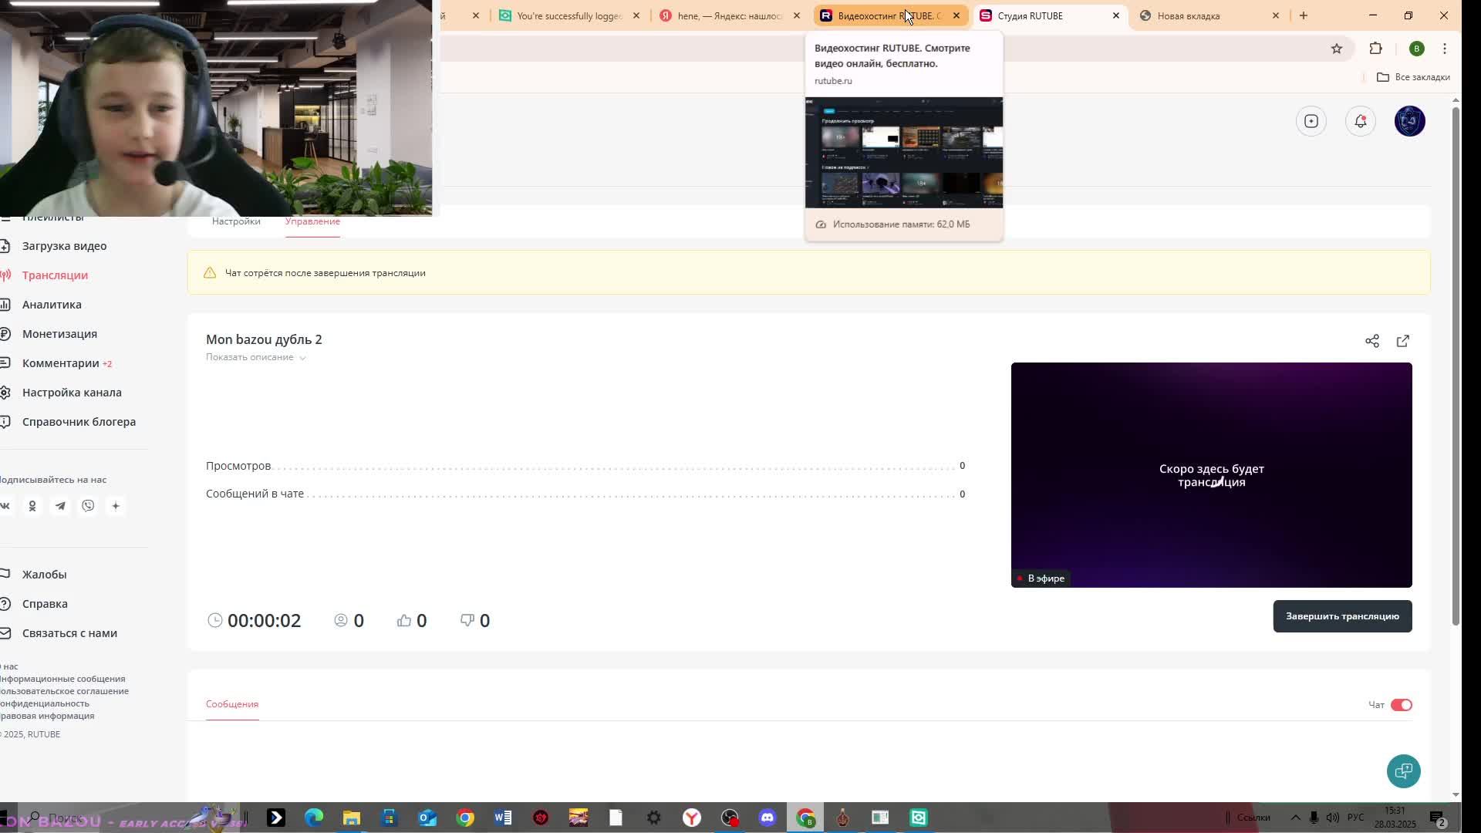The image size is (1481, 833).
Task: Toggle the Чат switch off
Action: (x=1401, y=705)
